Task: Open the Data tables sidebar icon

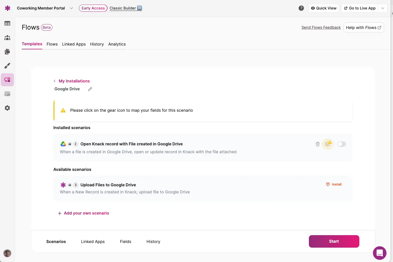Action: click(x=7, y=24)
